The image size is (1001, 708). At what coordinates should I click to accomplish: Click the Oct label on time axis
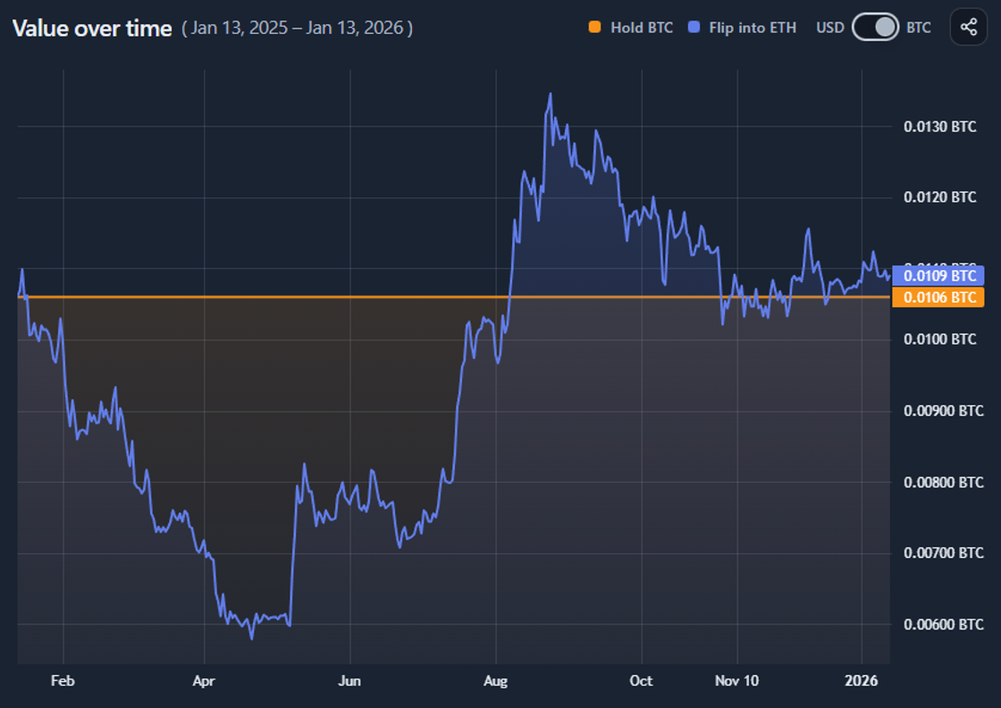641,680
